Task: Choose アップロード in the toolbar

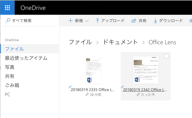Action: click(113, 21)
